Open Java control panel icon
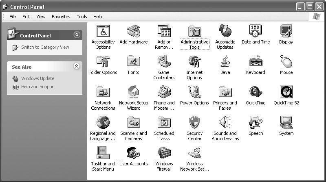 click(x=225, y=62)
